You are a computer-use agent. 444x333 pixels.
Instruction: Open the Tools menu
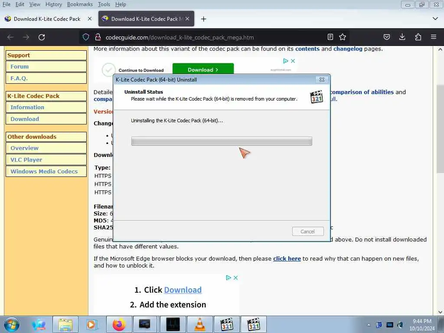click(104, 4)
